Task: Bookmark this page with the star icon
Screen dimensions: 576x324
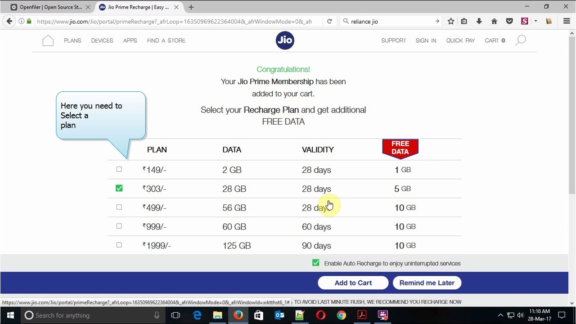Action: 450,21
